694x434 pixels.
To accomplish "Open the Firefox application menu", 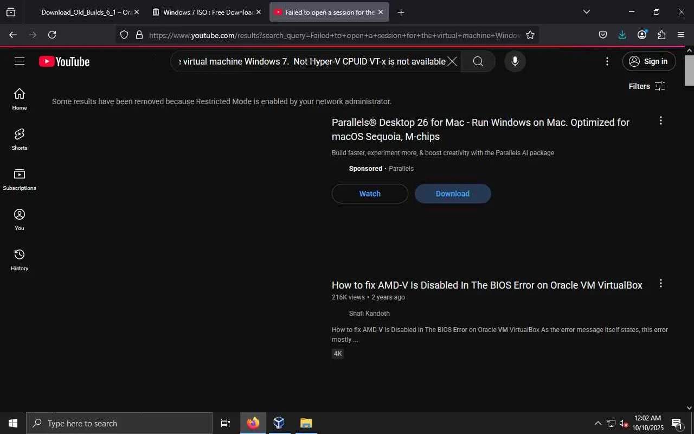I will tap(681, 35).
